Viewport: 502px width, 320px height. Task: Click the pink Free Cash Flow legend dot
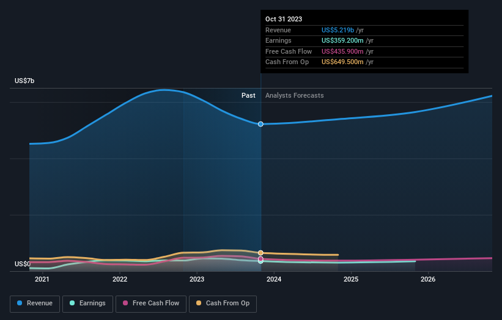125,303
